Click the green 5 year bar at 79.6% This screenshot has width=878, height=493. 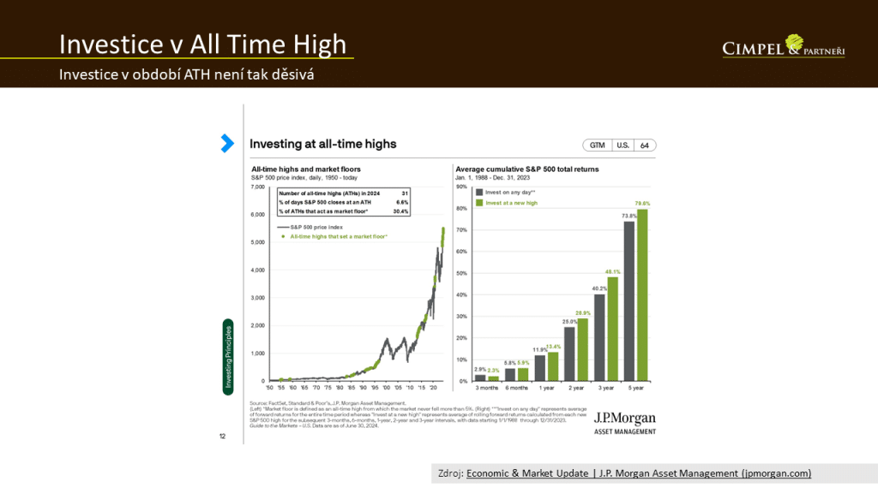[642, 294]
